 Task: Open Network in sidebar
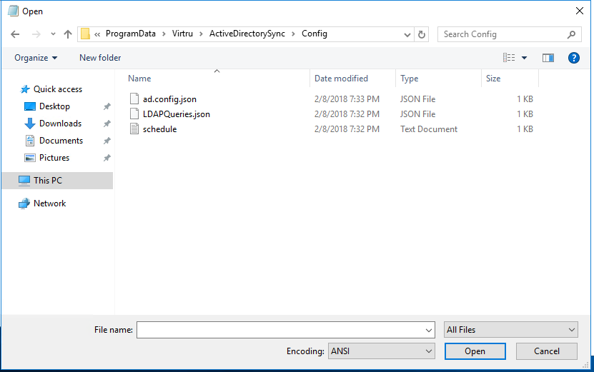tap(49, 203)
